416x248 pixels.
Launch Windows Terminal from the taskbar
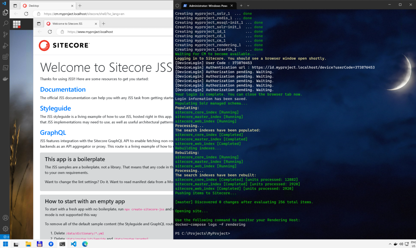[x=62, y=244]
